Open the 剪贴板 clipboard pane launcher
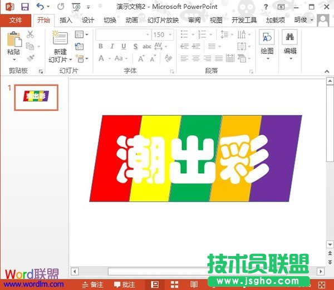The width and height of the screenshot is (334, 290). click(41, 72)
